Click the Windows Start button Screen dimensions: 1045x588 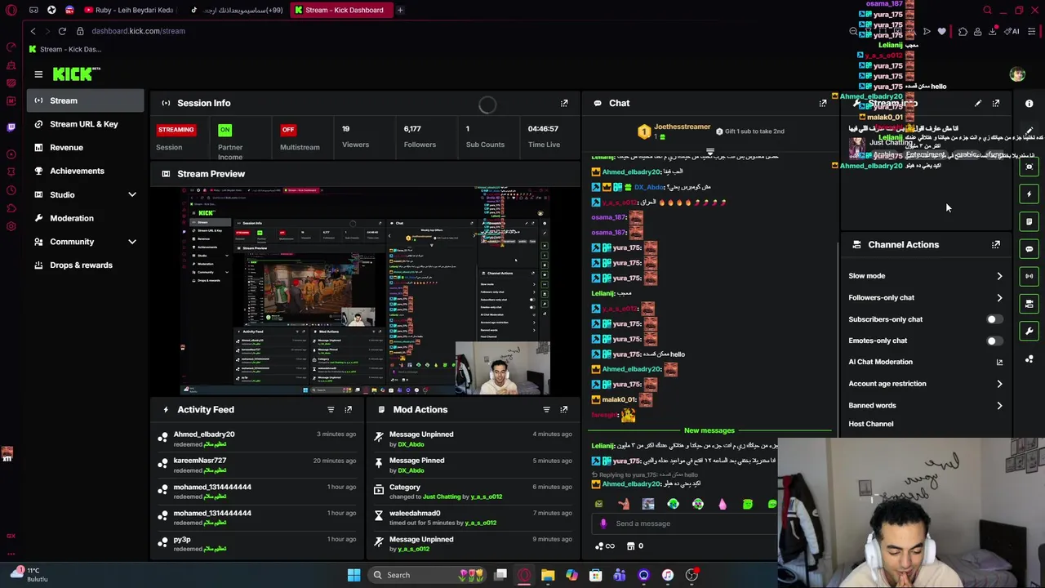pos(354,575)
